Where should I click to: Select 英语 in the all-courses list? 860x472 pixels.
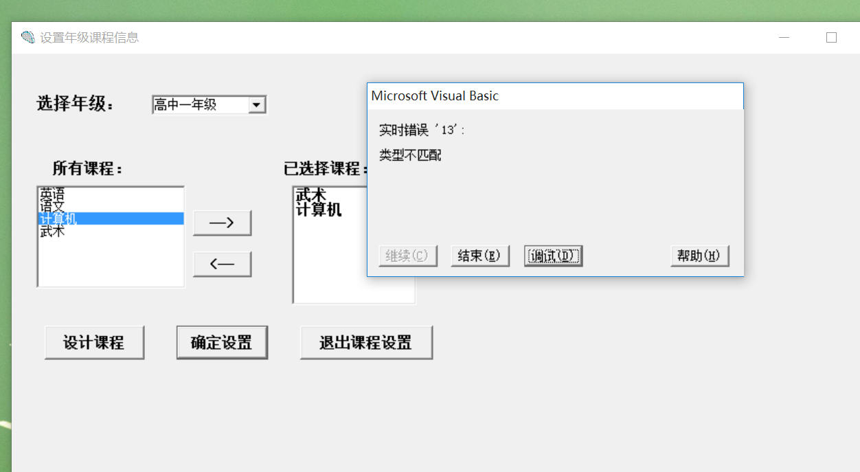tap(111, 194)
